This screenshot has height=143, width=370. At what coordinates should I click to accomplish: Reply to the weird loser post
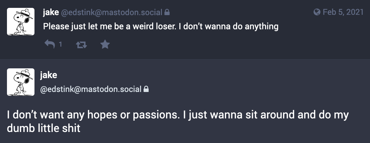click(50, 44)
